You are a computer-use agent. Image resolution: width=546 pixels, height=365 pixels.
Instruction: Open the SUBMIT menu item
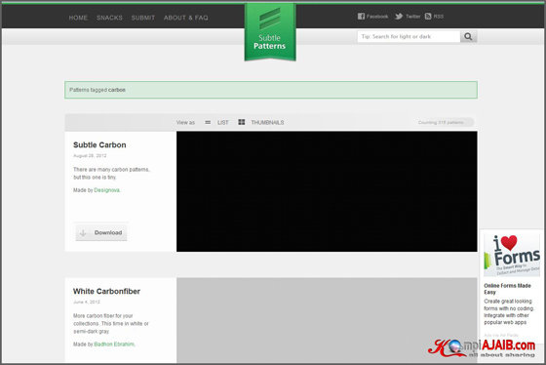coord(142,18)
